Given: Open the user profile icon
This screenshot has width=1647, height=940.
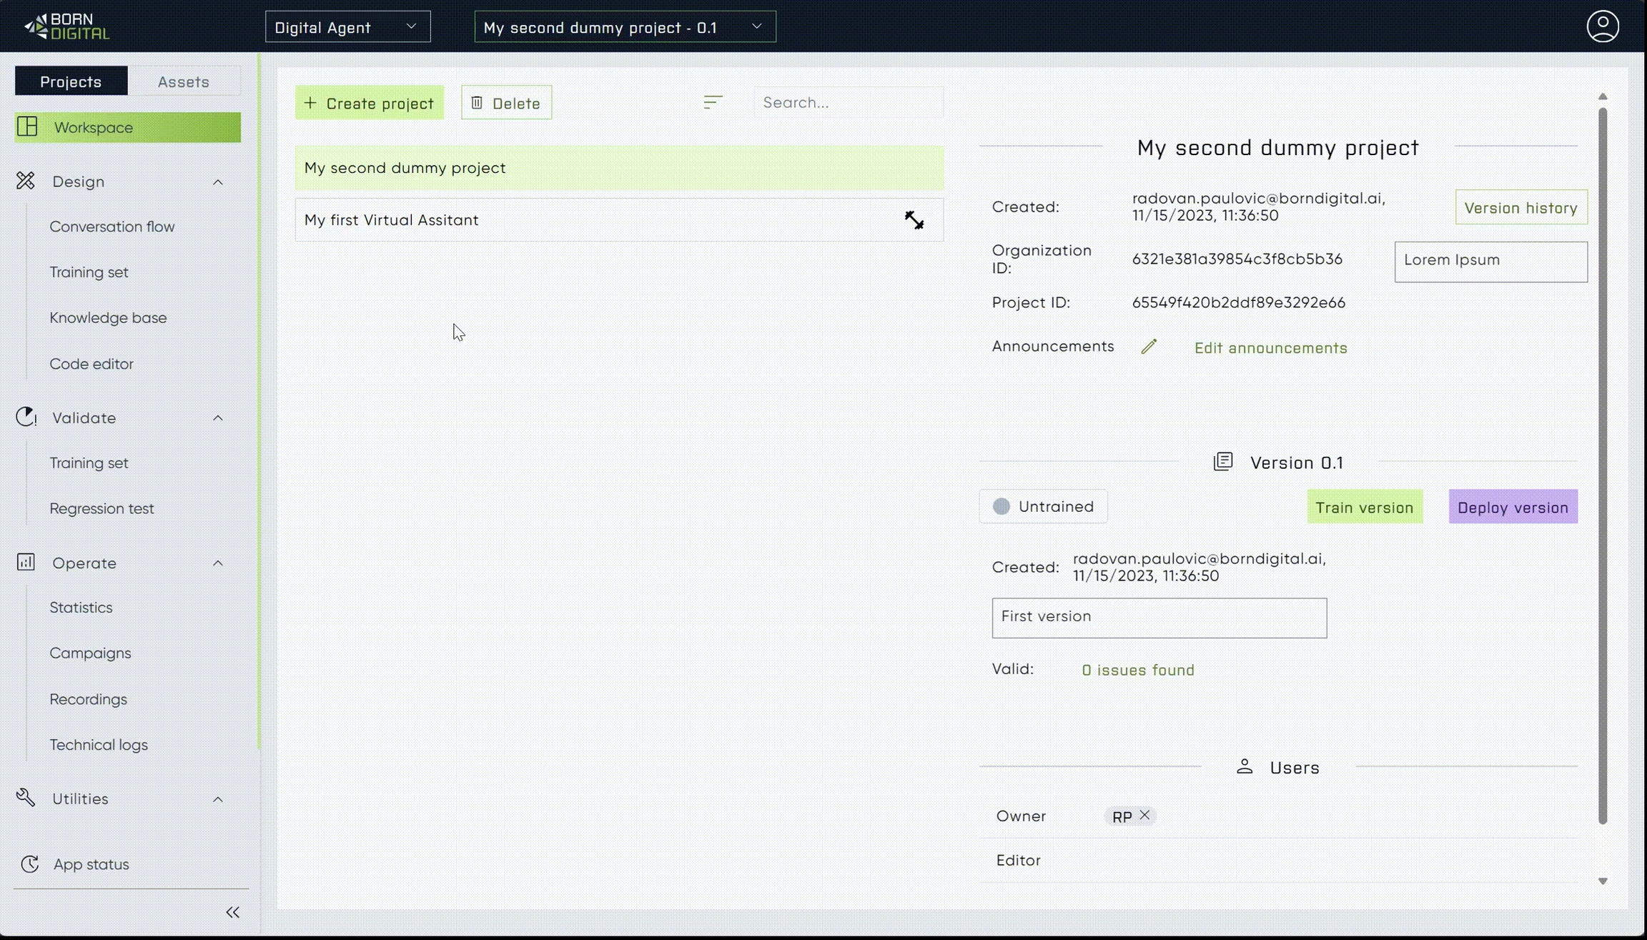Looking at the screenshot, I should point(1602,26).
